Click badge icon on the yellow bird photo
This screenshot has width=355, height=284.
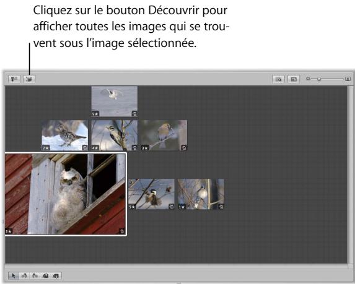pyautogui.click(x=184, y=148)
